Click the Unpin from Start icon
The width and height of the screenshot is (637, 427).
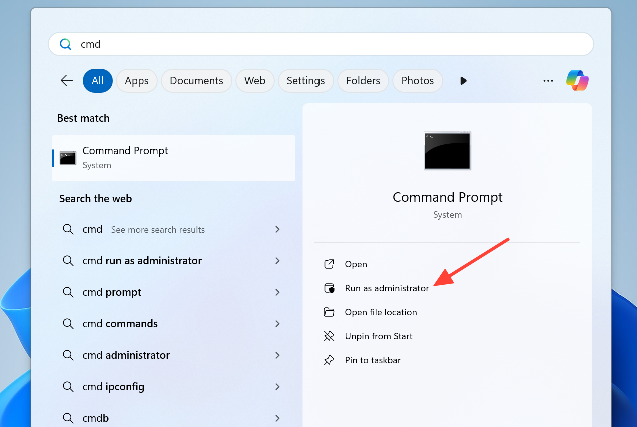(x=329, y=336)
